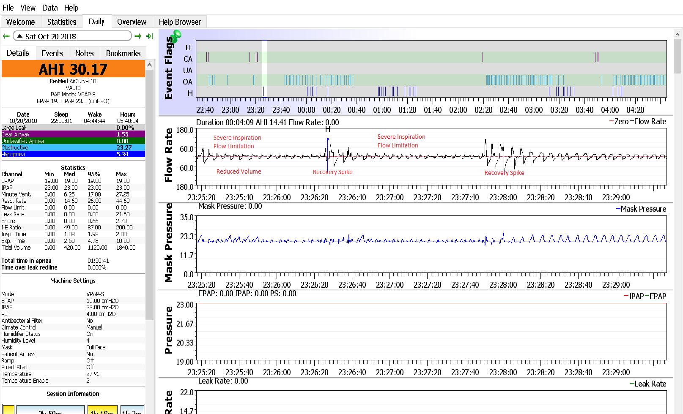Click the Flow Rate graph title
The image size is (683, 414).
[x=169, y=155]
